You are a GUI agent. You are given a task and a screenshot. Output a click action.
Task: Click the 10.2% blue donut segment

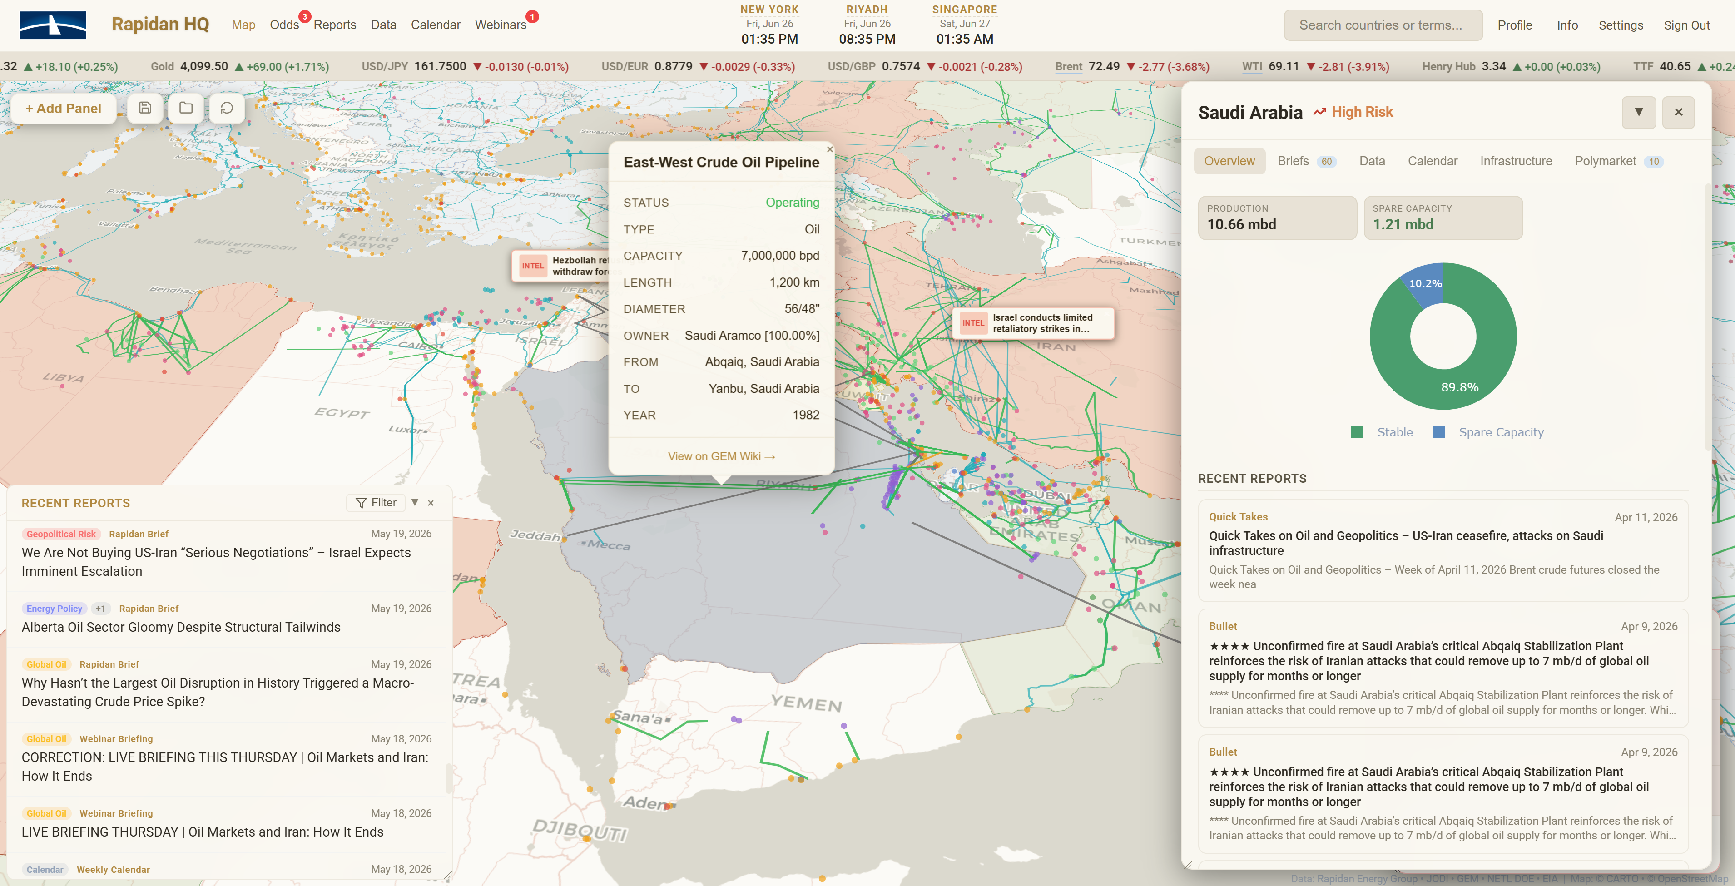[1426, 284]
